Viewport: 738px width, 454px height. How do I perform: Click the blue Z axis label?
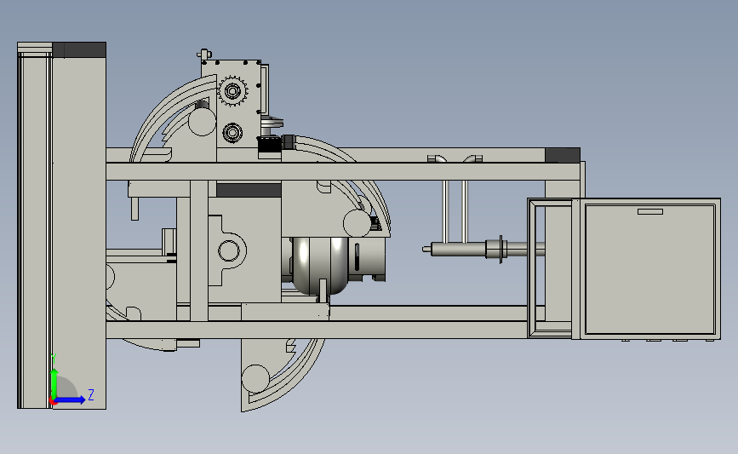91,394
